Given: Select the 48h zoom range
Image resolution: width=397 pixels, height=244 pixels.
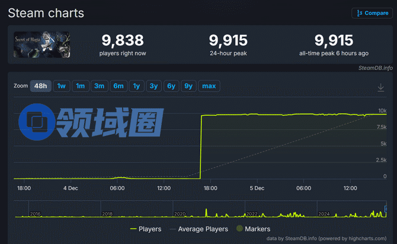Looking at the screenshot, I should click(41, 86).
